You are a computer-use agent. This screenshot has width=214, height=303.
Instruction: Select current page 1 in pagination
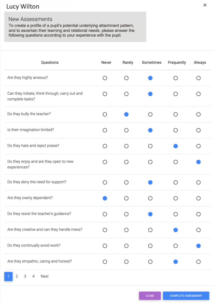coord(9,276)
